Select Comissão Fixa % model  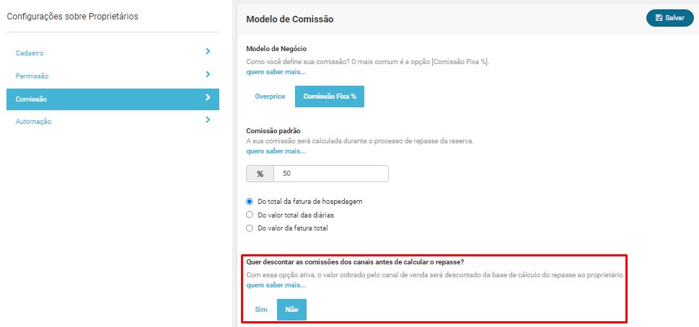(330, 97)
